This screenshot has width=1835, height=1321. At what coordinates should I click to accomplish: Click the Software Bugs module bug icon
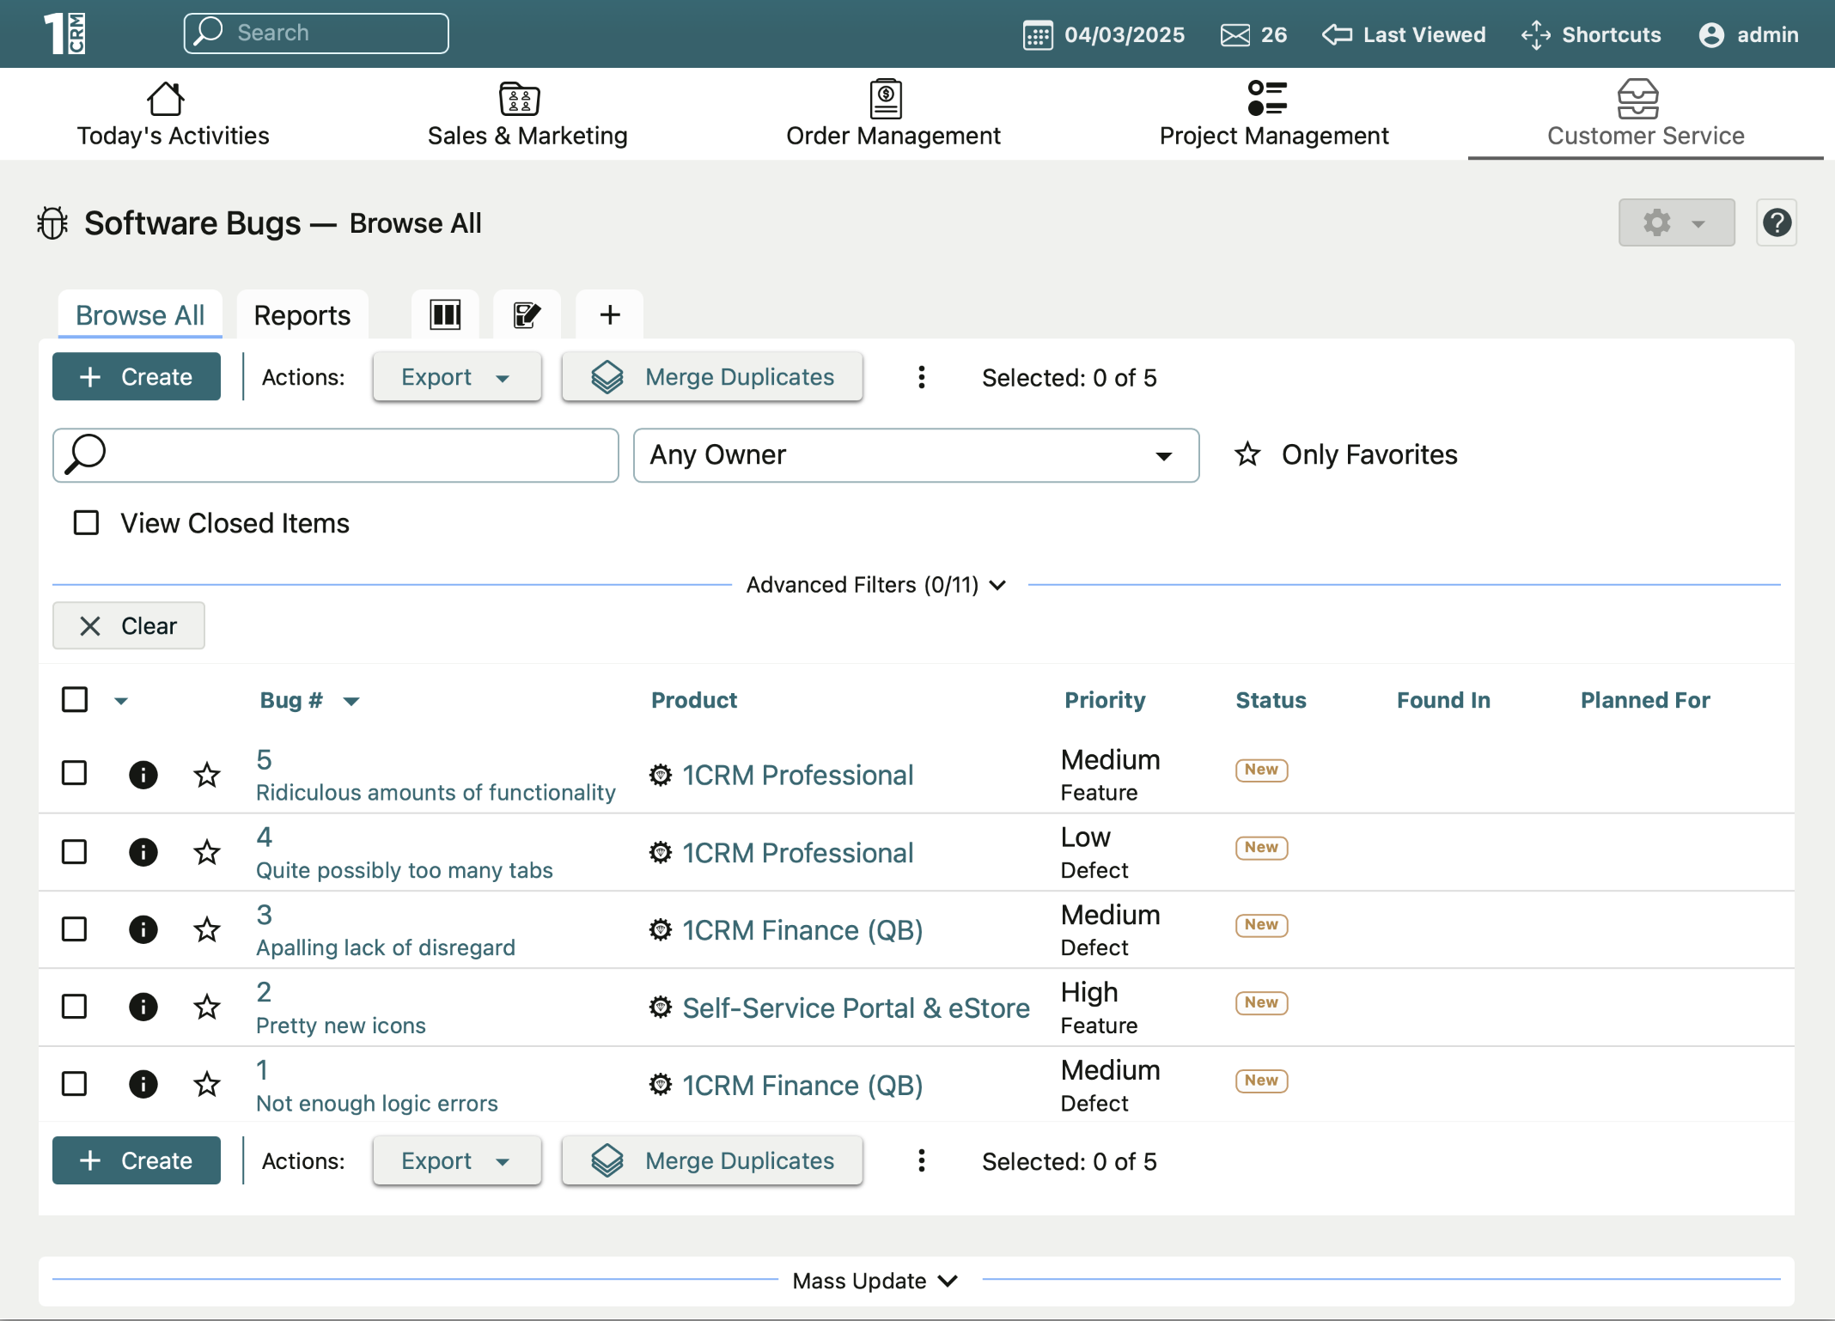click(52, 223)
